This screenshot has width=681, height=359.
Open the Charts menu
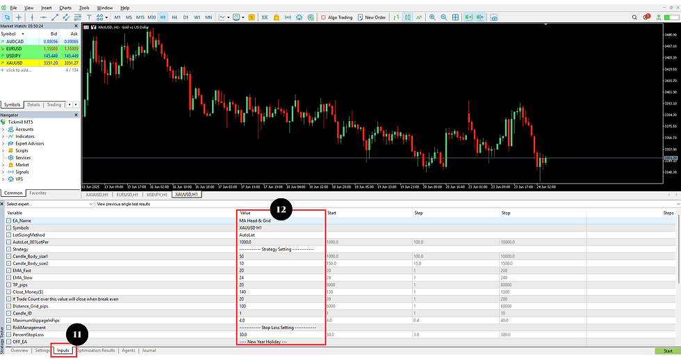click(x=65, y=8)
